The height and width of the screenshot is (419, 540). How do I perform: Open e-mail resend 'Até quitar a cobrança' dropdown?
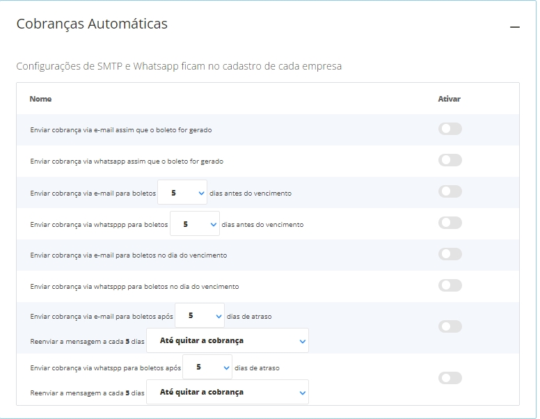[x=228, y=341]
